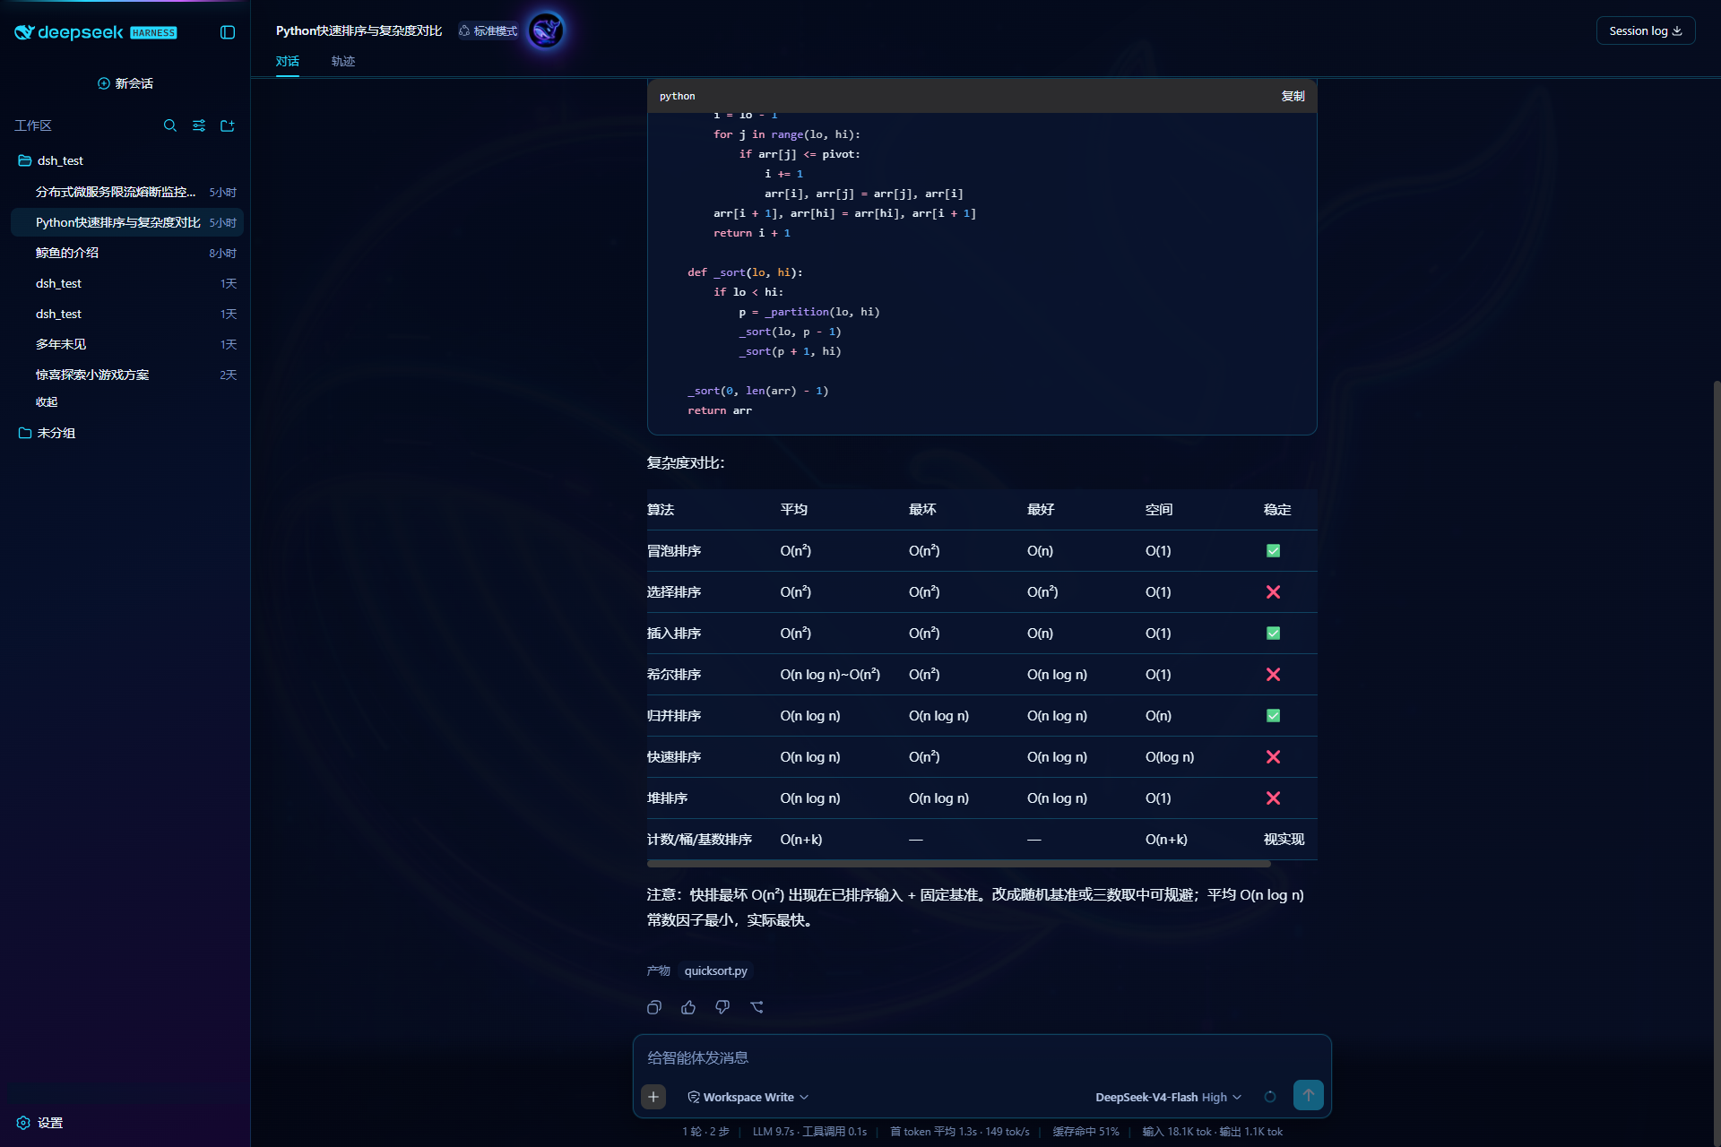Image resolution: width=1721 pixels, height=1147 pixels.
Task: Click the 计数/桶/基数排序 row label
Action: click(699, 840)
